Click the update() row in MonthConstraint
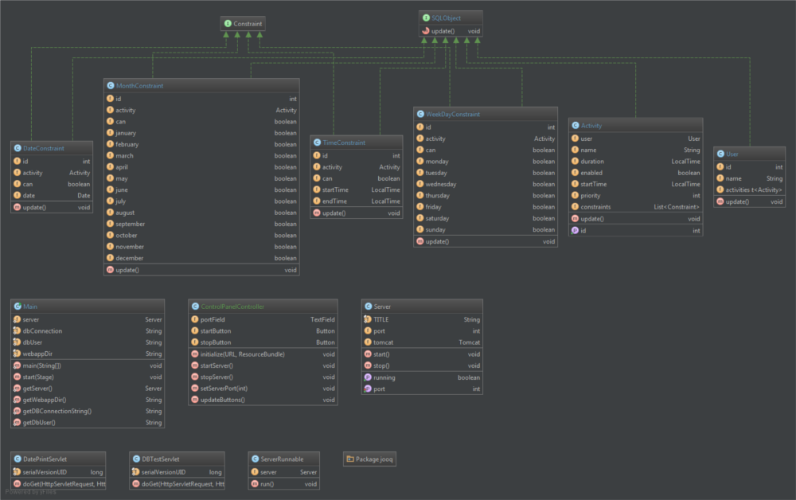This screenshot has width=796, height=500. [201, 270]
